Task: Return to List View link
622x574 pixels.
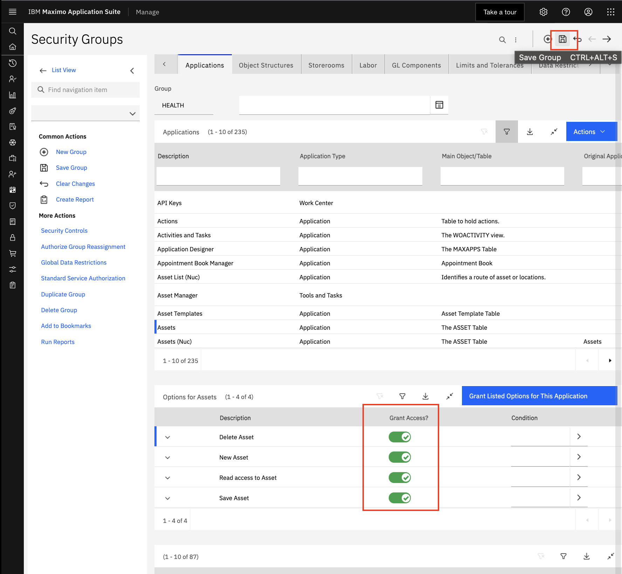Action: click(x=64, y=70)
